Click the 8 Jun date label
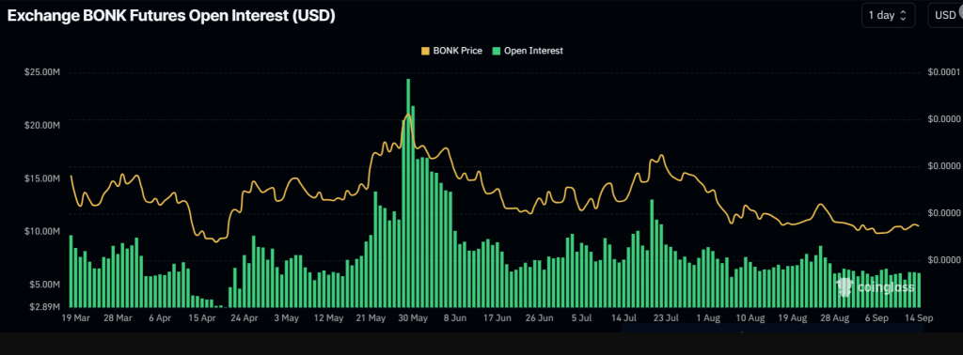Image resolution: width=963 pixels, height=355 pixels. (x=455, y=318)
